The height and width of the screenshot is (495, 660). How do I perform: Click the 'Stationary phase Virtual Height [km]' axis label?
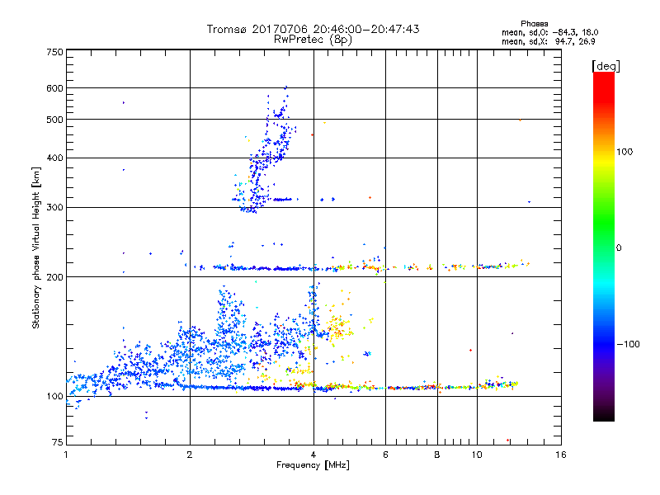pyautogui.click(x=35, y=247)
